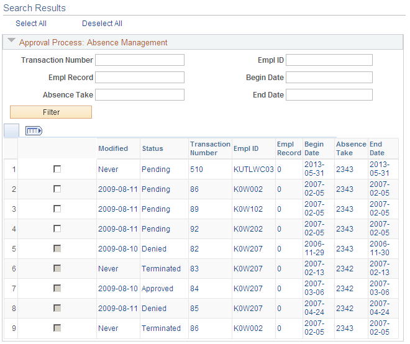410x344 pixels.
Task: Click transaction number 84
Action: click(194, 288)
